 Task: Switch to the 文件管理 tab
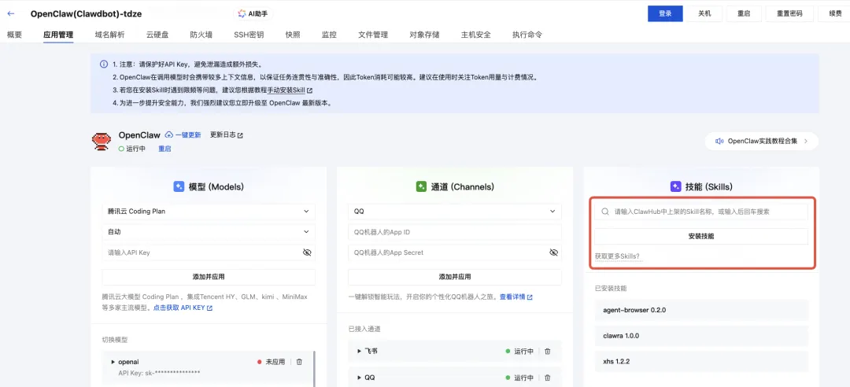373,35
